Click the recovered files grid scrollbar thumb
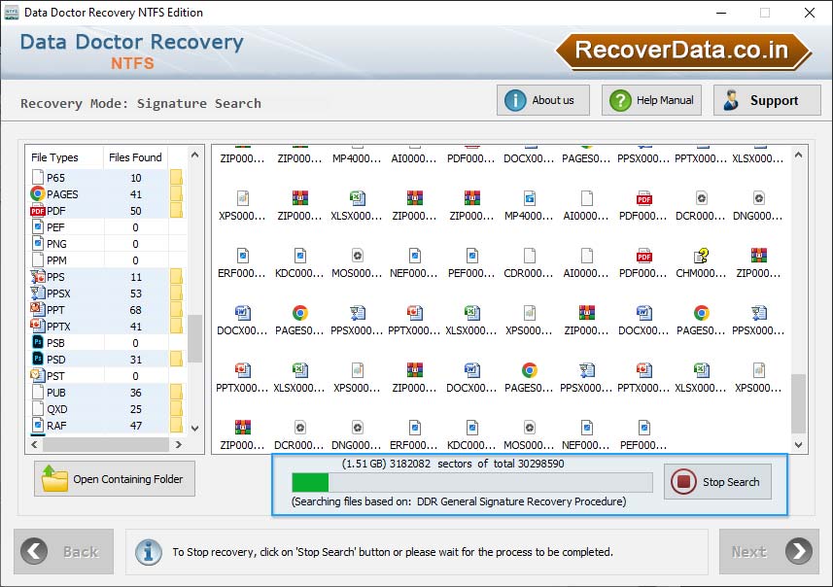The image size is (833, 587). (x=798, y=403)
